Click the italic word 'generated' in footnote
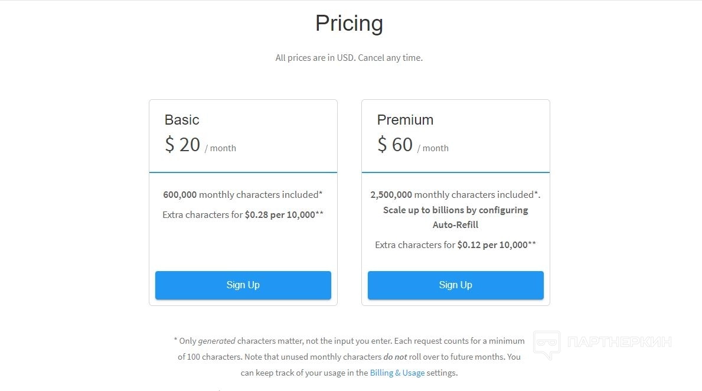Image resolution: width=702 pixels, height=391 pixels. 217,341
